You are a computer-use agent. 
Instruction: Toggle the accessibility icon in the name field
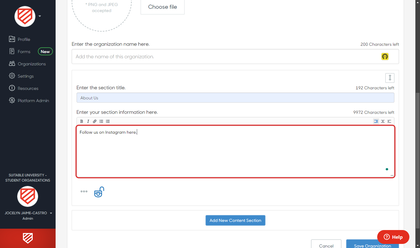click(x=385, y=56)
